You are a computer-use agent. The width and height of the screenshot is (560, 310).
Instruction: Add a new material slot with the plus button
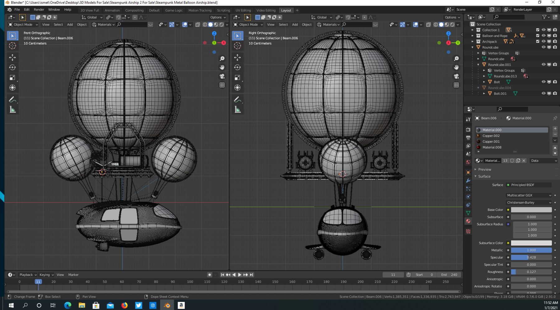(x=555, y=128)
